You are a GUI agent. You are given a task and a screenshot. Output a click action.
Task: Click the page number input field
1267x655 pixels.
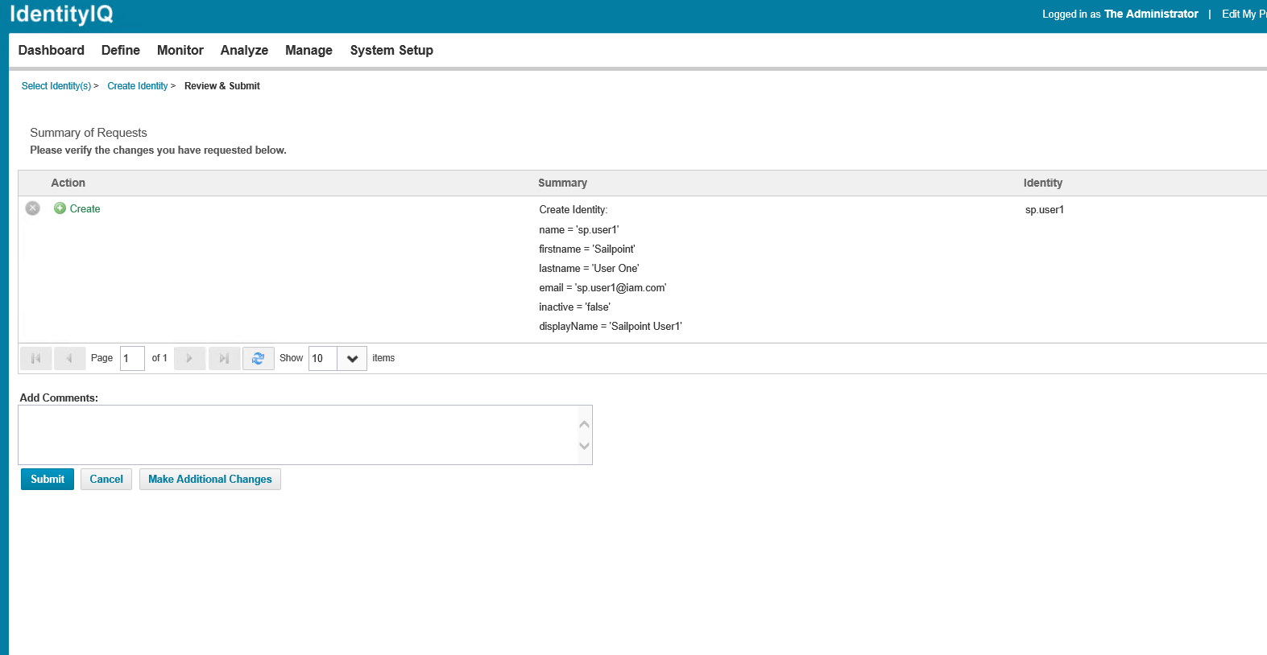tap(132, 358)
